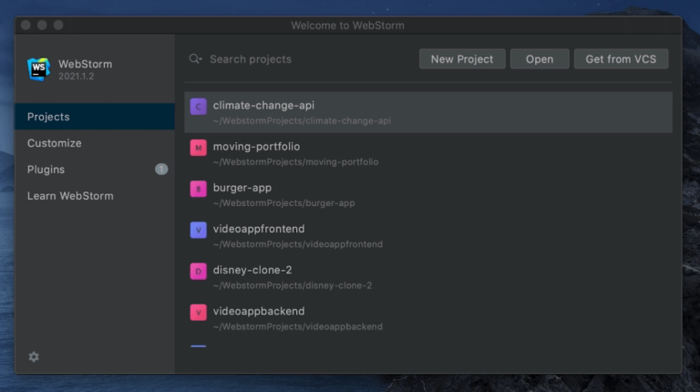Click the Open button

coord(540,59)
